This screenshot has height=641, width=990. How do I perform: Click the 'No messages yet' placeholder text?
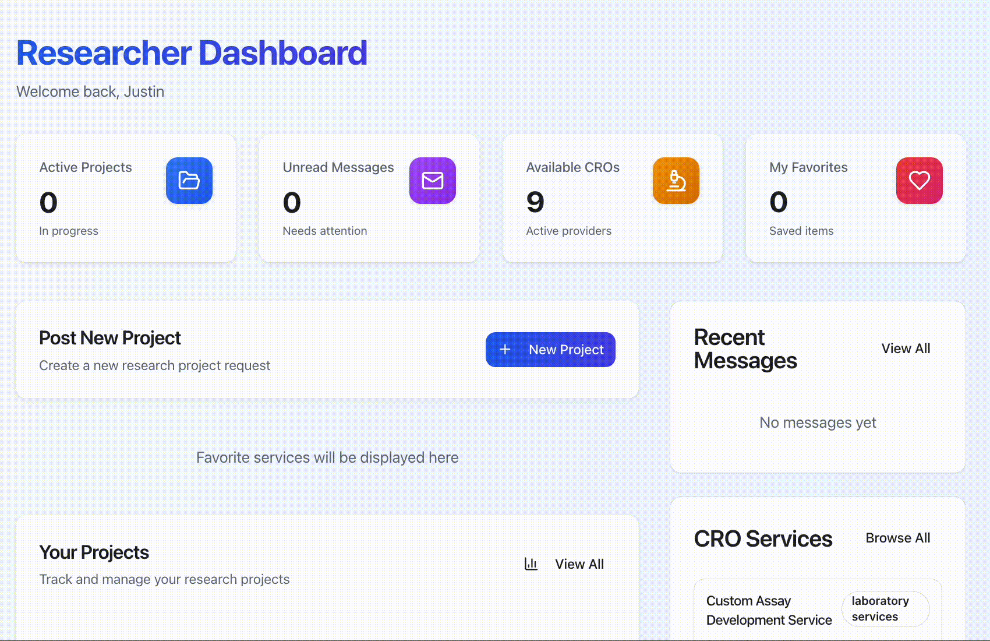point(818,422)
